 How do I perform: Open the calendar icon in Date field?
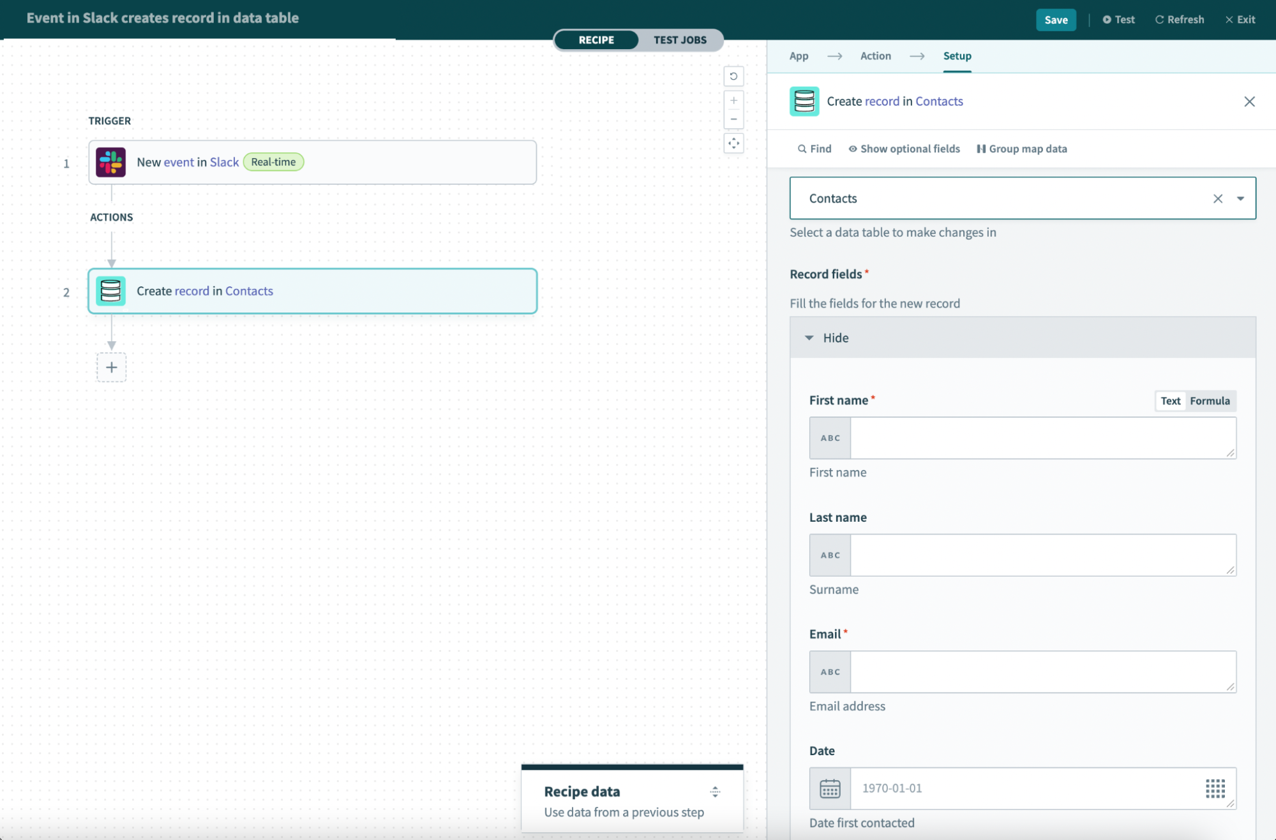click(829, 788)
